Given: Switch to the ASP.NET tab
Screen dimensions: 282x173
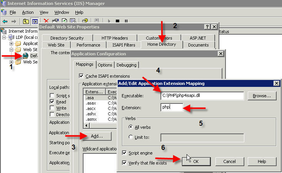Looking at the screenshot, I should [198, 38].
